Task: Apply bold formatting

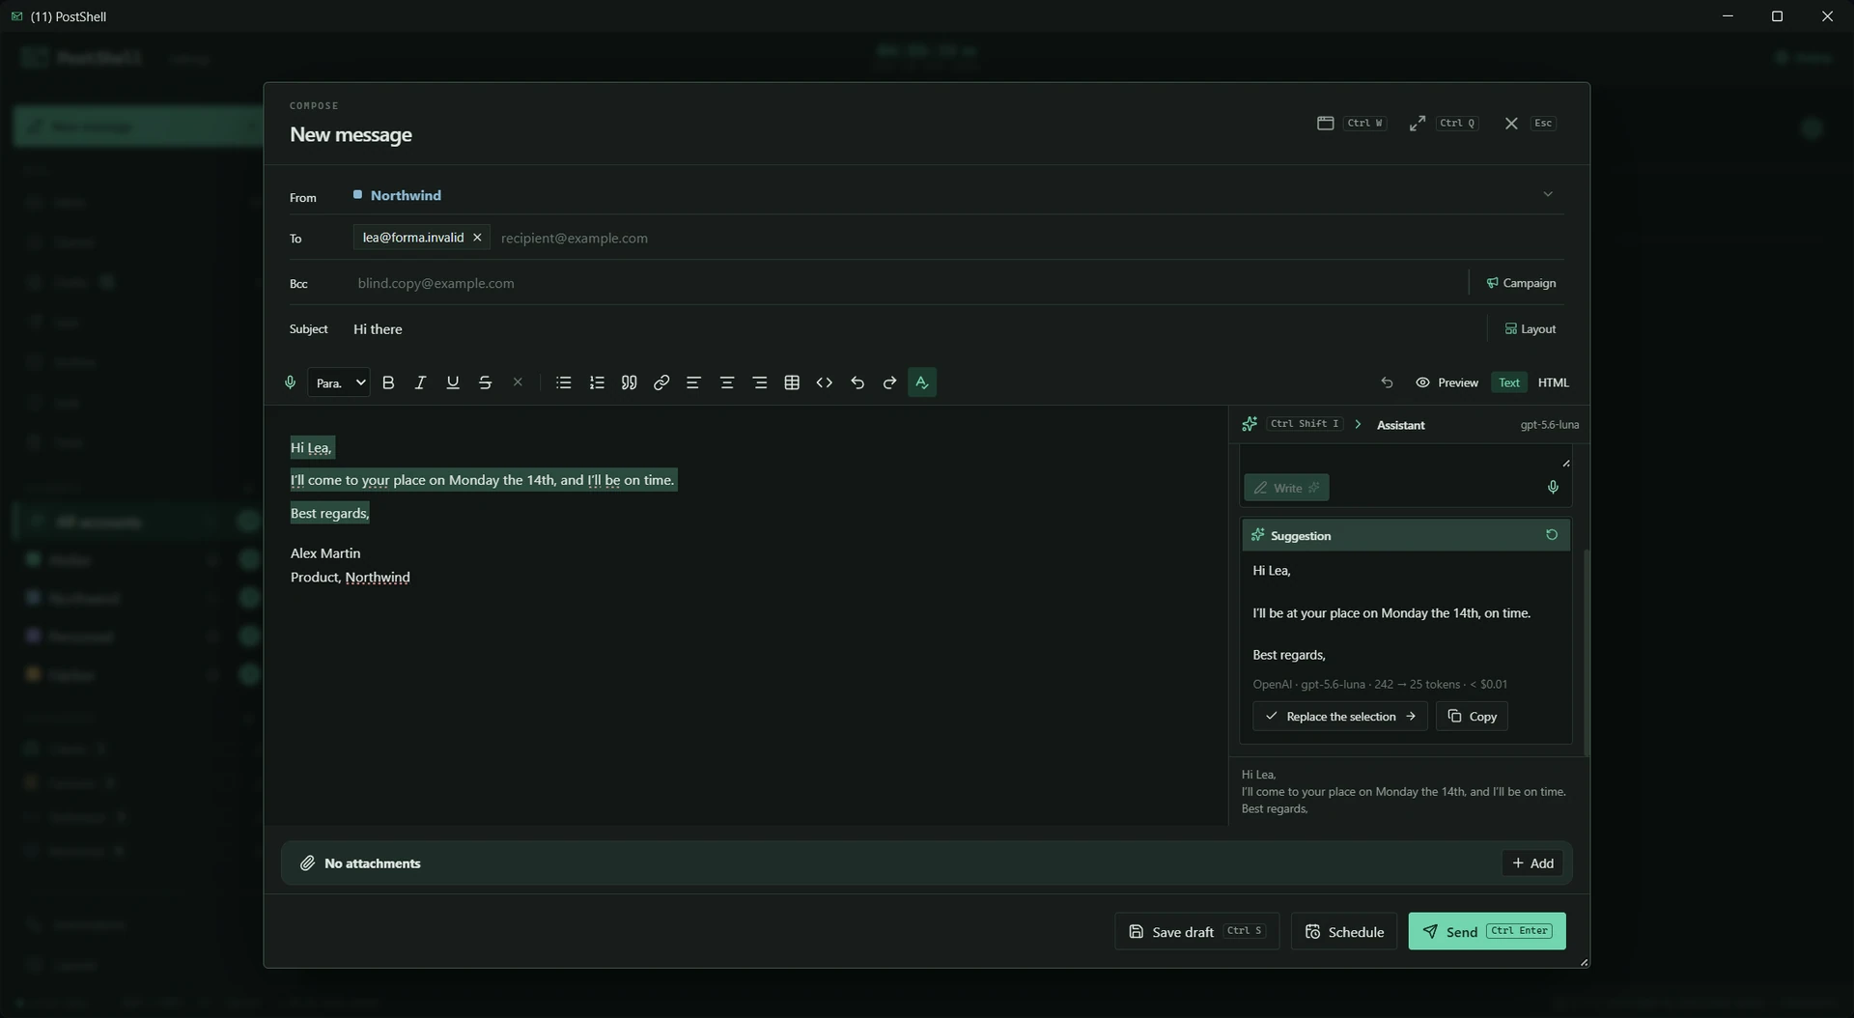Action: point(388,382)
